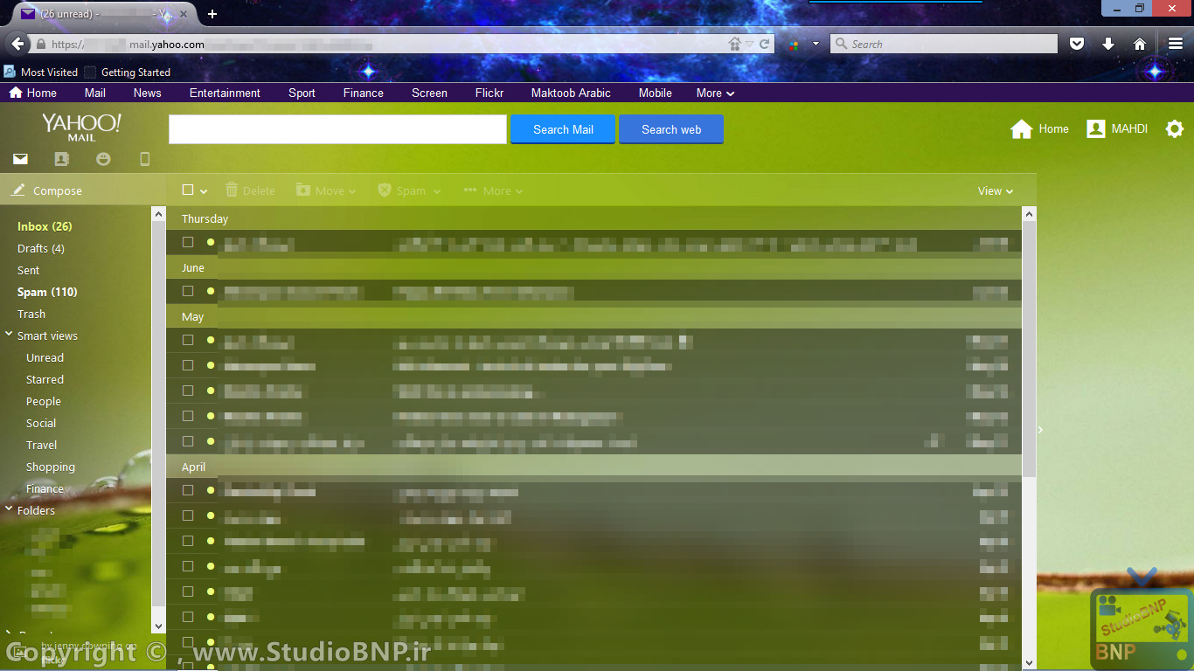Click the mobile phone icon under logo

coord(145,159)
